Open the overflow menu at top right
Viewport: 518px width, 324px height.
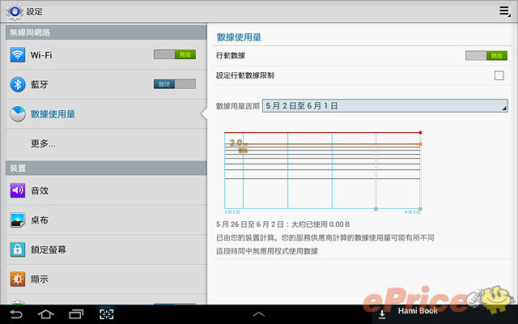point(503,11)
